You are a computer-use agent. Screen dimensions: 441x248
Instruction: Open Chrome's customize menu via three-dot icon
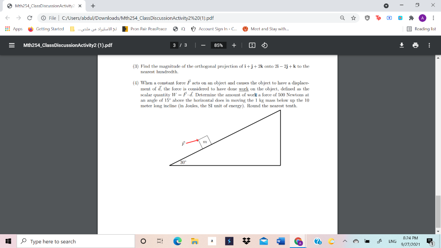(433, 18)
